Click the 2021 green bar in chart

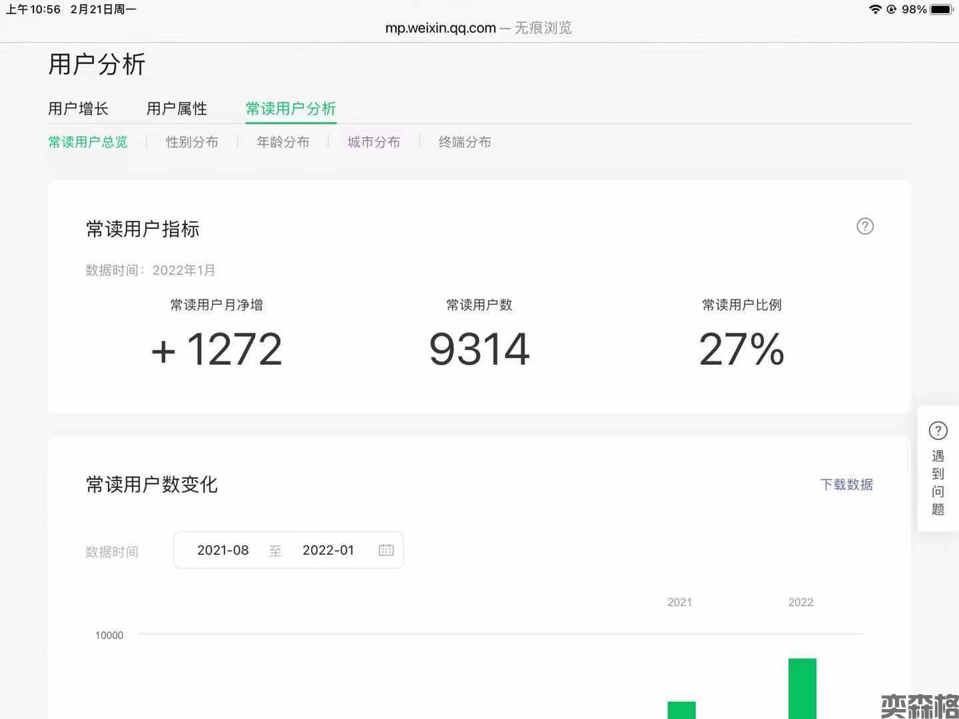point(681,710)
